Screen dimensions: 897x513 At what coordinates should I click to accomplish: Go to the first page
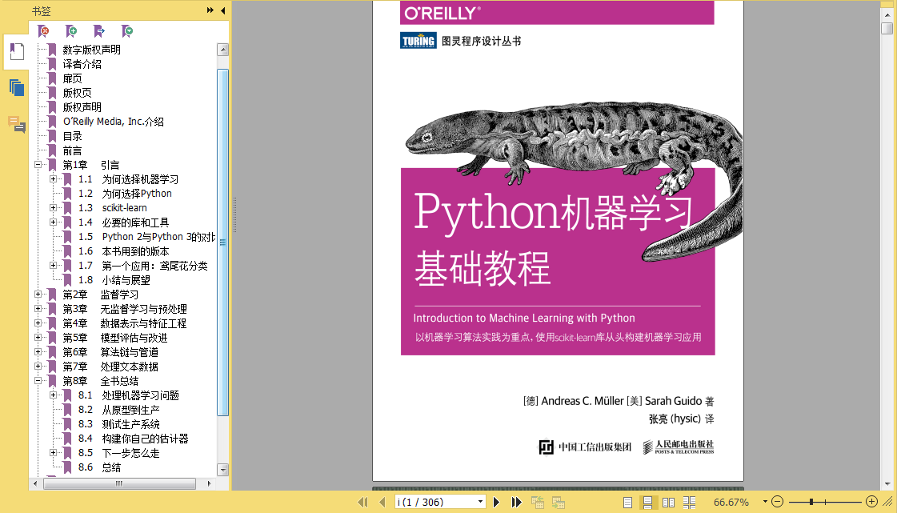click(x=362, y=502)
